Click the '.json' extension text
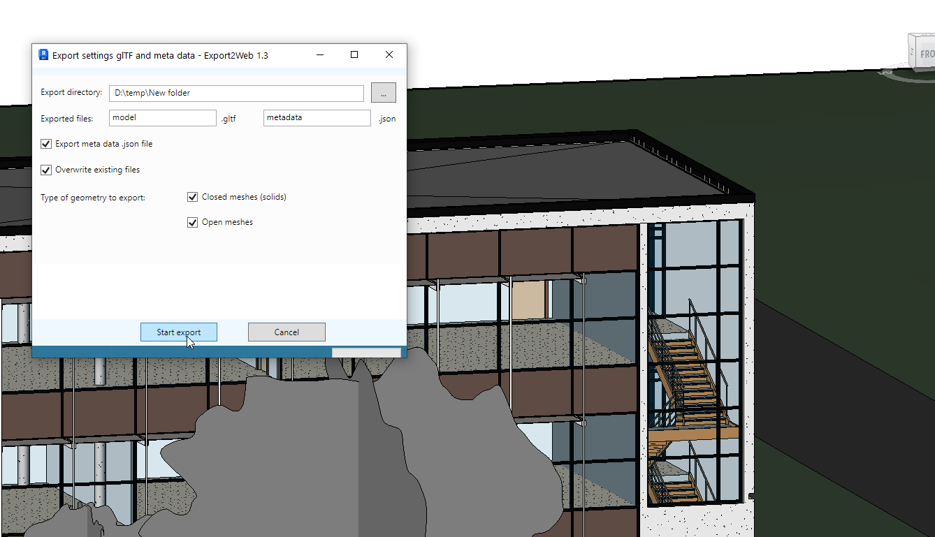This screenshot has width=935, height=537. [387, 119]
